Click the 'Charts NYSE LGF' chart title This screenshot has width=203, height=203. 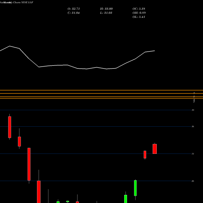click(23, 2)
